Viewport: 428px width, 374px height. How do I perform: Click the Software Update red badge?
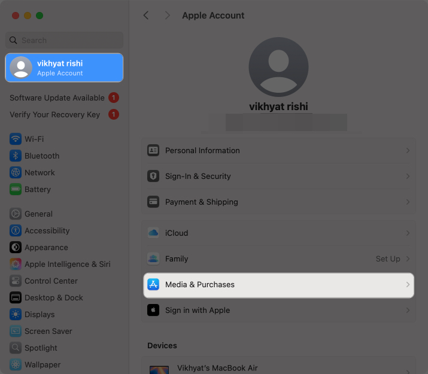(114, 98)
